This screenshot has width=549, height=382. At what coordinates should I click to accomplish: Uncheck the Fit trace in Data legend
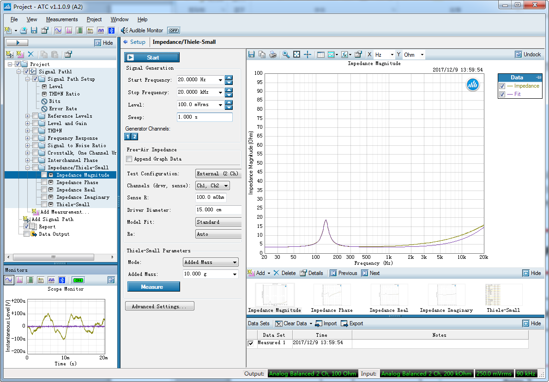coord(502,94)
